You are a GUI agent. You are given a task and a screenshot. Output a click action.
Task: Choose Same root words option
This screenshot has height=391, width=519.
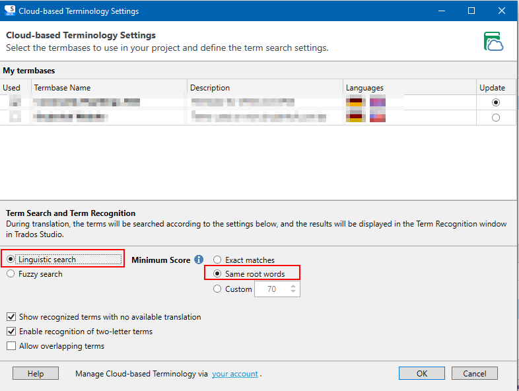pyautogui.click(x=217, y=274)
